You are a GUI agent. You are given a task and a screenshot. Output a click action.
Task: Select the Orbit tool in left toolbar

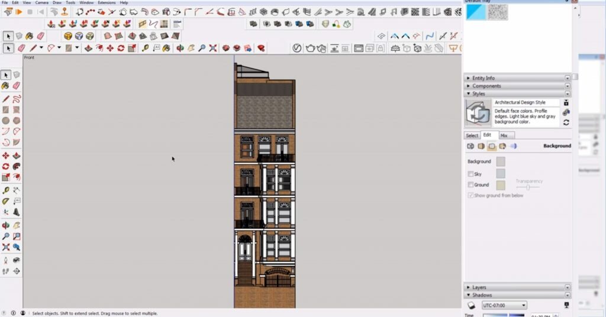pyautogui.click(x=6, y=225)
